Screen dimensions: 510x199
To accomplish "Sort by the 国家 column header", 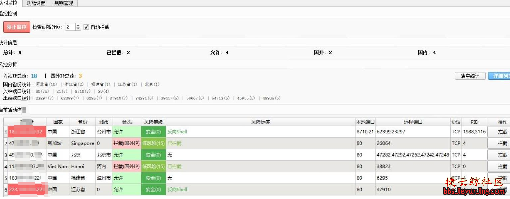I will 58,122.
